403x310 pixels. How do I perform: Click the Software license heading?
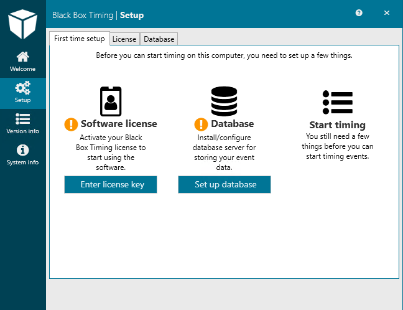click(119, 124)
